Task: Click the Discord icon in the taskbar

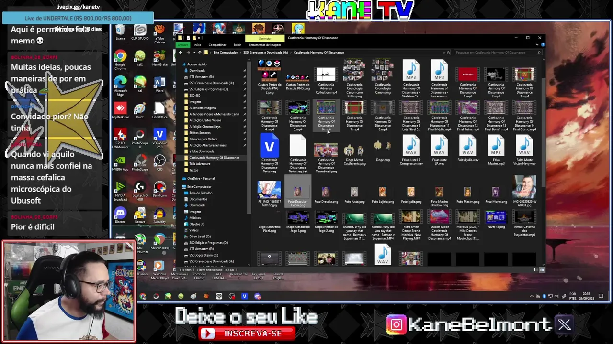Action: (257, 296)
